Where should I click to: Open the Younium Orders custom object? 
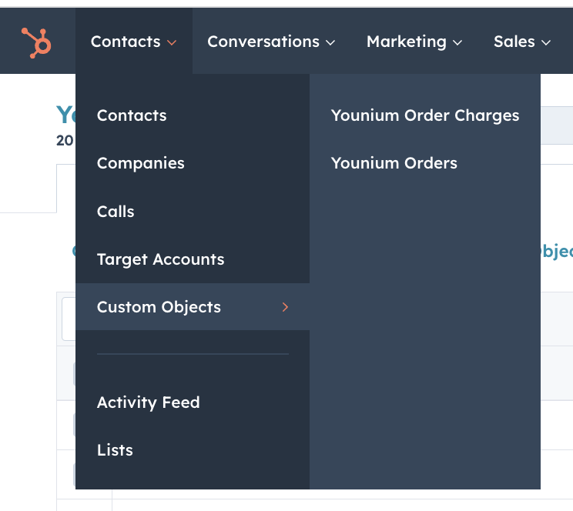click(394, 163)
